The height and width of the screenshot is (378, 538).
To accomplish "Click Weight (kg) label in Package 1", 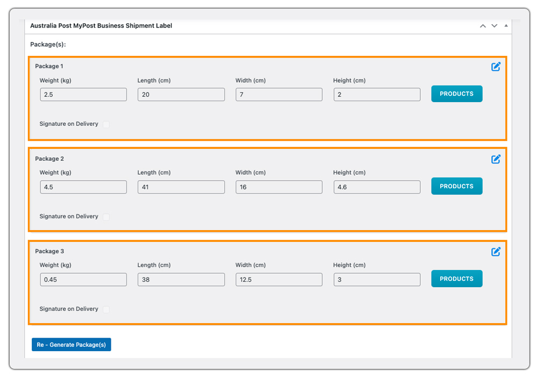I will (55, 81).
